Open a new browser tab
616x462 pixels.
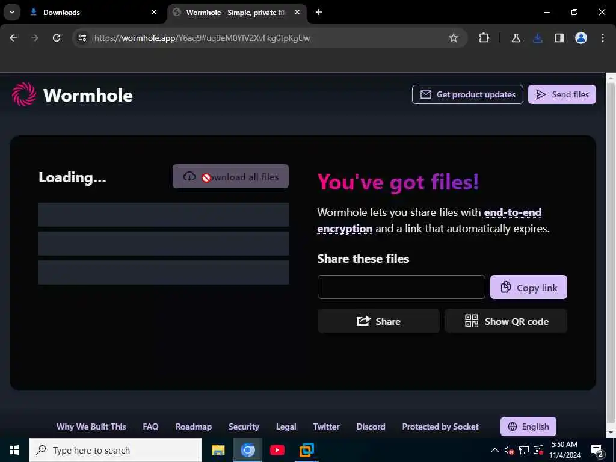(x=319, y=12)
